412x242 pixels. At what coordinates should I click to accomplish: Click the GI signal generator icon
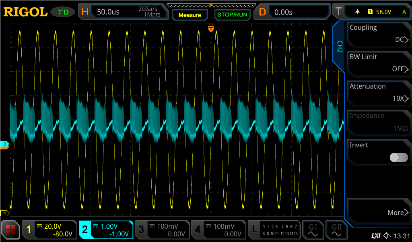[313, 230]
